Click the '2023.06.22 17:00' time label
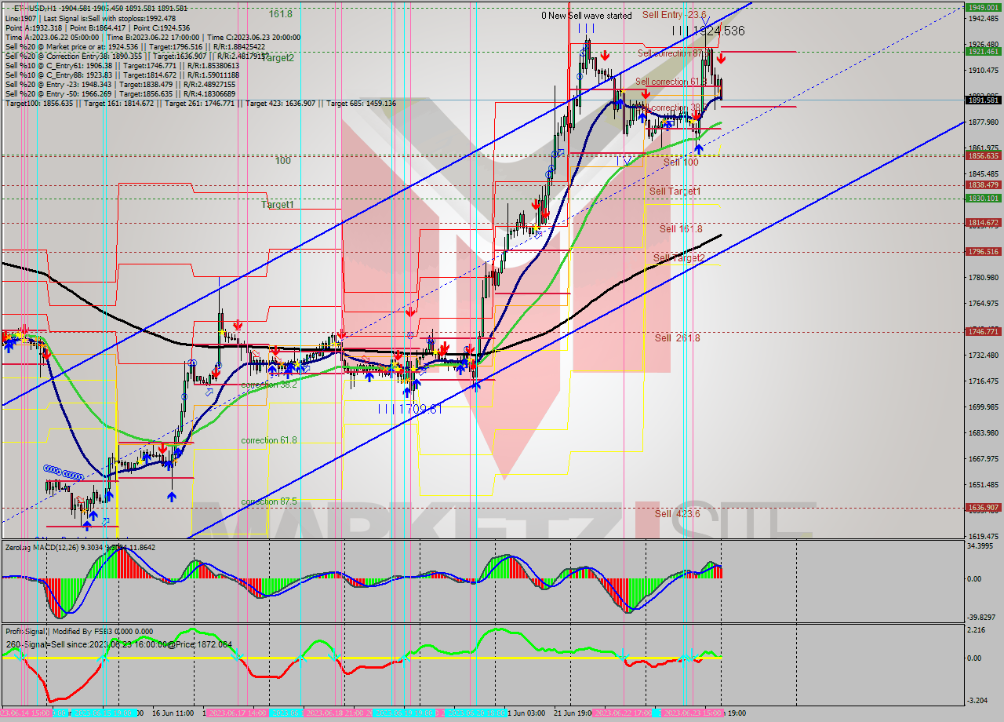The image size is (1004, 722). [622, 713]
